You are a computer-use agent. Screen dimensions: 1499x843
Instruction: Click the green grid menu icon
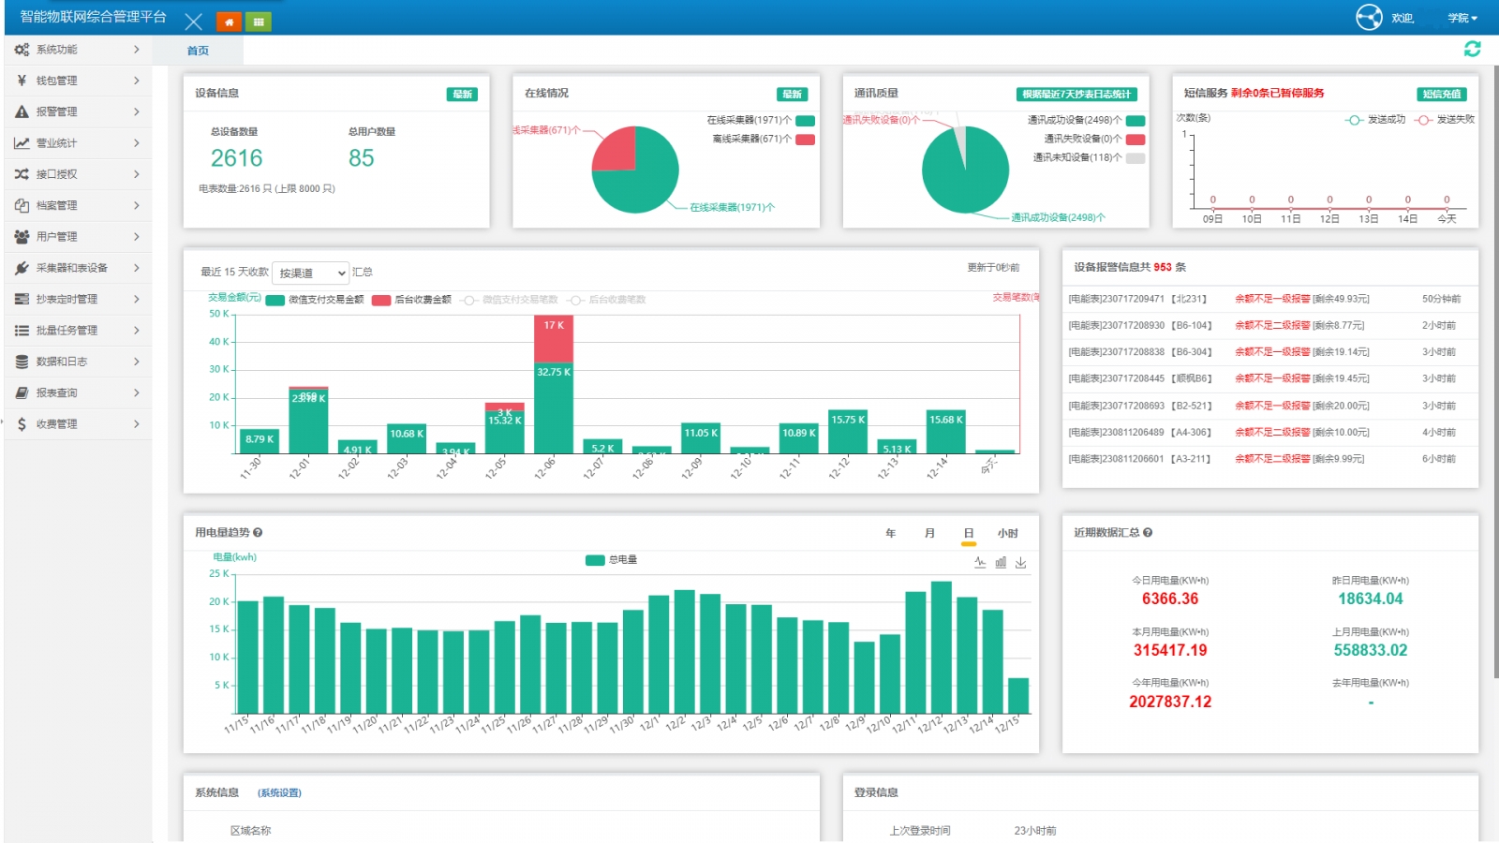point(259,22)
